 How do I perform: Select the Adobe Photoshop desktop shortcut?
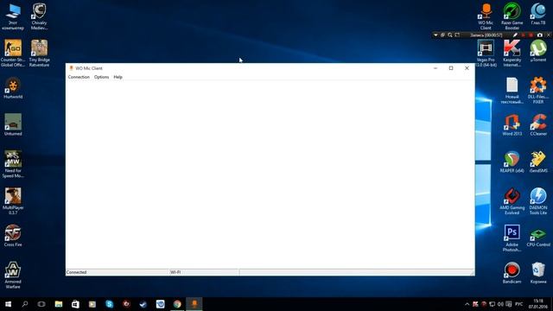pyautogui.click(x=512, y=238)
